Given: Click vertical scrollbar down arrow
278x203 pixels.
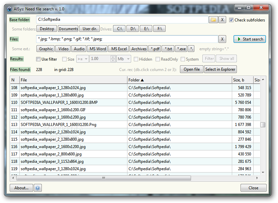Looking at the screenshot, I should (263, 173).
